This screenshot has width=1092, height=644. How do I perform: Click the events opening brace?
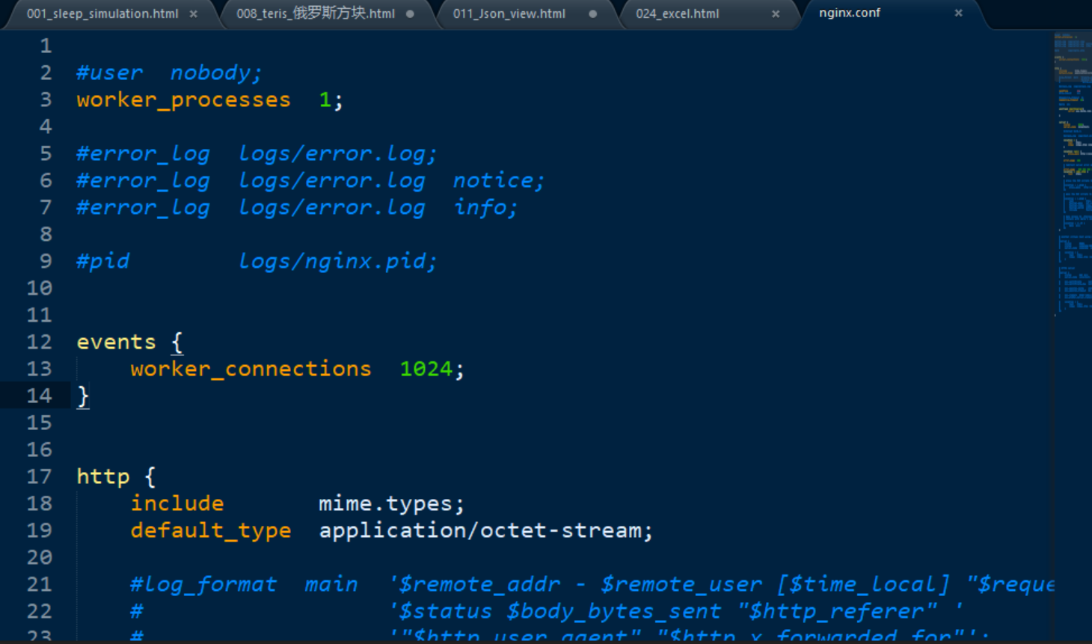(x=177, y=342)
